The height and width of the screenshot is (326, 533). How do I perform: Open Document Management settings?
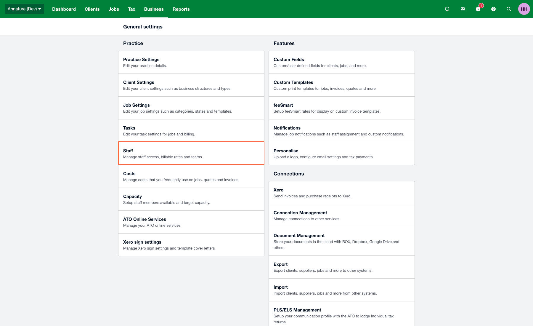pos(341,241)
